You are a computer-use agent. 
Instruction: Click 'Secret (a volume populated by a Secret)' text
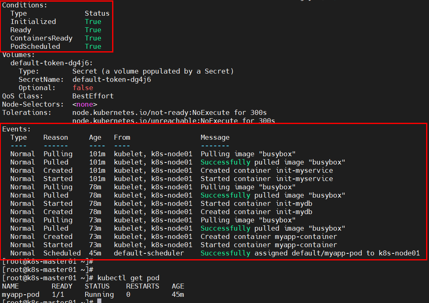pos(153,72)
